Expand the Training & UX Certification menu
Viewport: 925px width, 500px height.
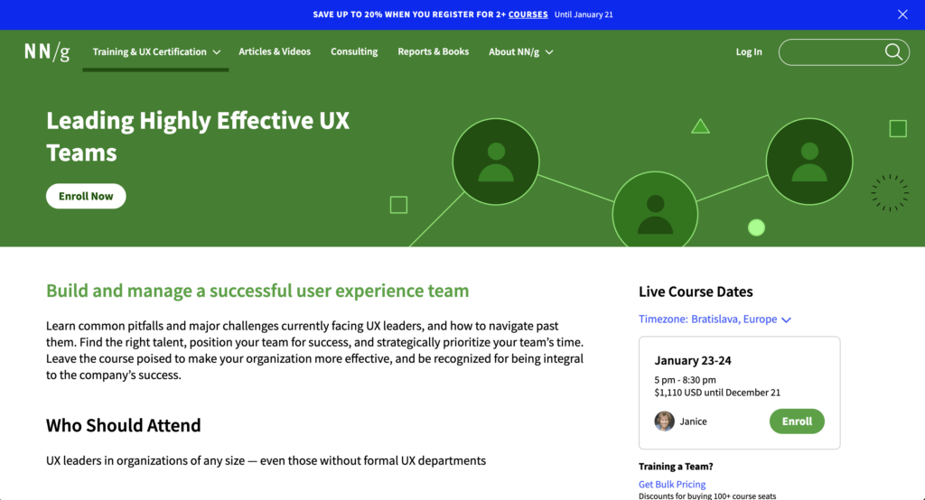point(156,52)
